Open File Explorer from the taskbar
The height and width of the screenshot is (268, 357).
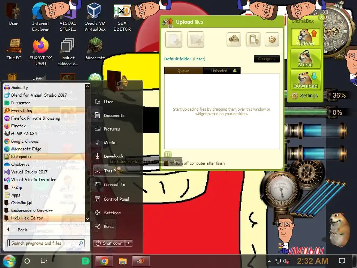coord(122,261)
